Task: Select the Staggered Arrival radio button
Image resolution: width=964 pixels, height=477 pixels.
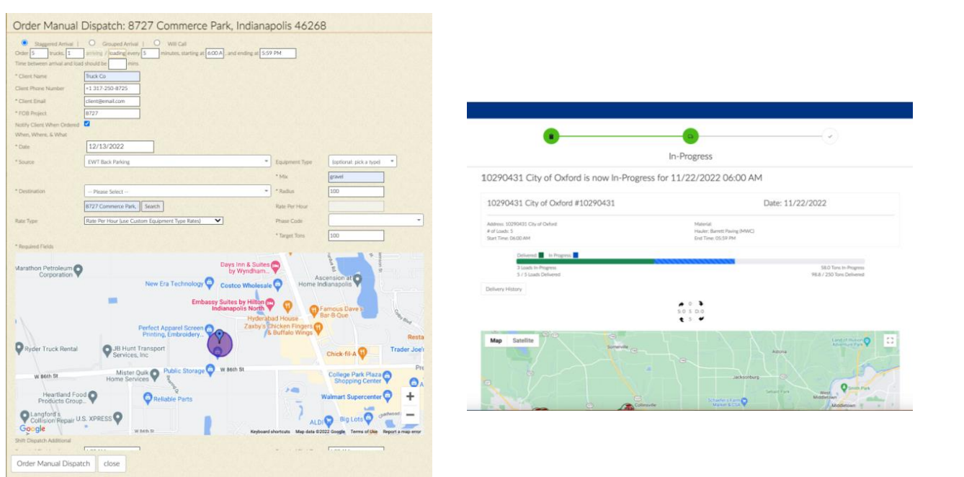Action: point(25,43)
